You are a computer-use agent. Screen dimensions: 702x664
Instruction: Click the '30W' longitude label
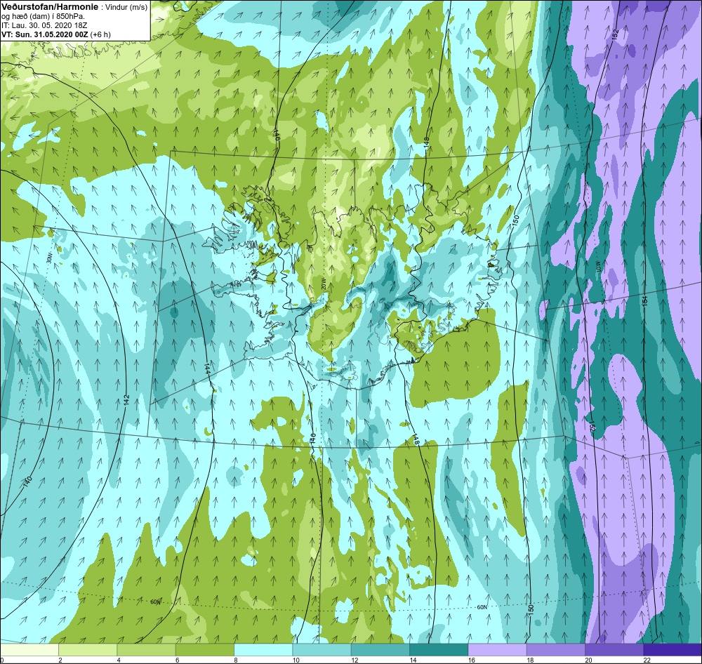49,258
